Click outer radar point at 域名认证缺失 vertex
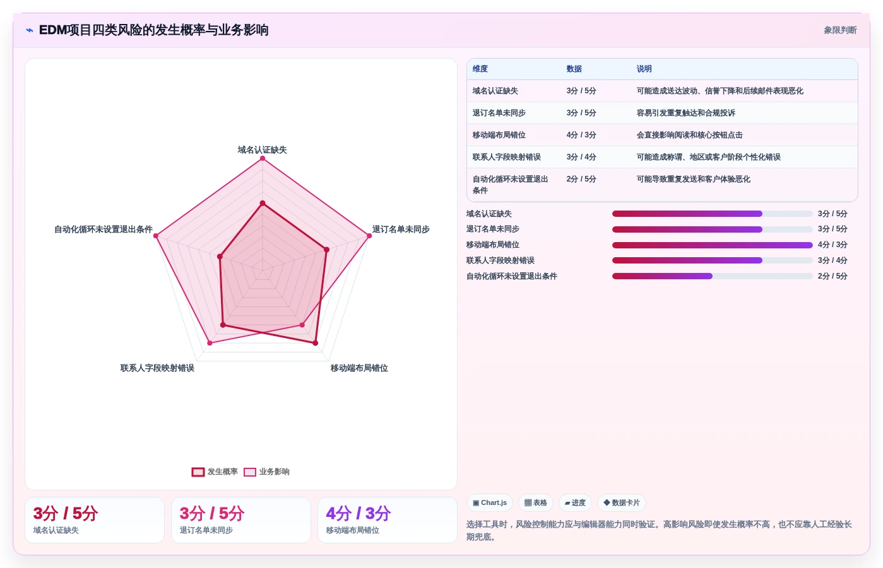883x568 pixels. [263, 158]
